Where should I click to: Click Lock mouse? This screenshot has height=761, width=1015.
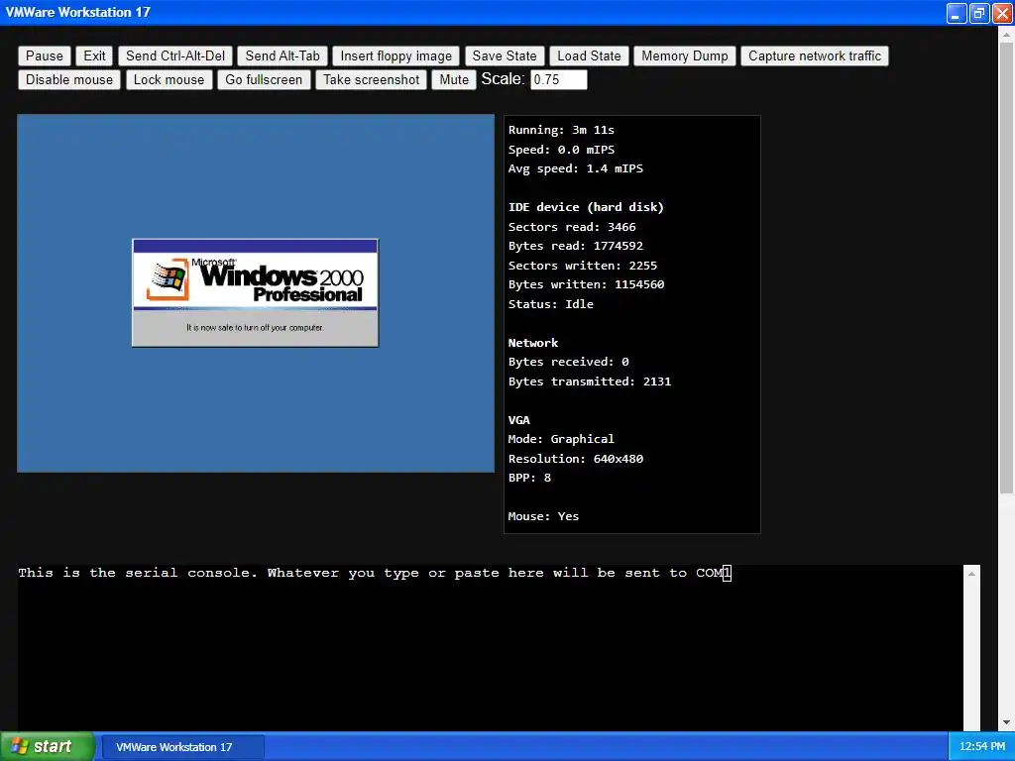pos(169,80)
